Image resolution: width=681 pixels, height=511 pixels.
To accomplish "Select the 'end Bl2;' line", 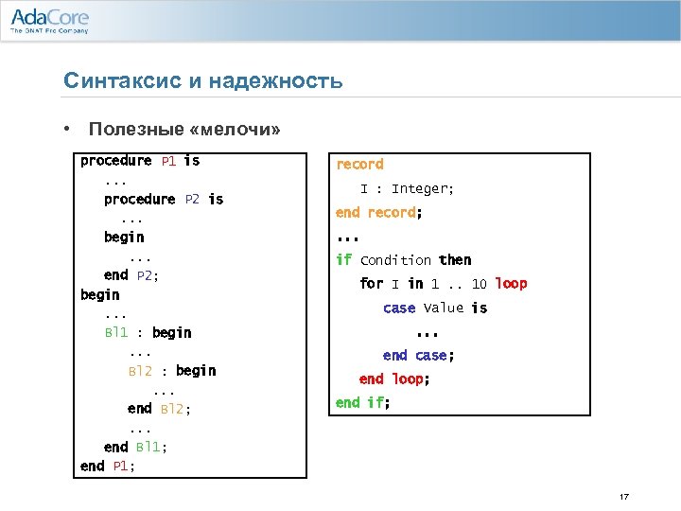I will pyautogui.click(x=159, y=409).
